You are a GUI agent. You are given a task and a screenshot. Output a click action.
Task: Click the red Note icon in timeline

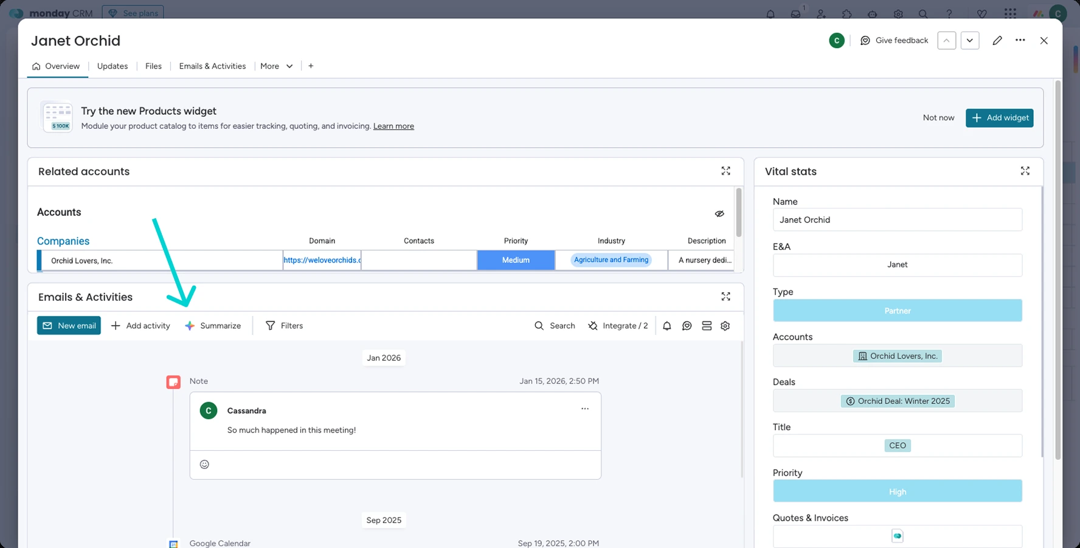(x=173, y=382)
